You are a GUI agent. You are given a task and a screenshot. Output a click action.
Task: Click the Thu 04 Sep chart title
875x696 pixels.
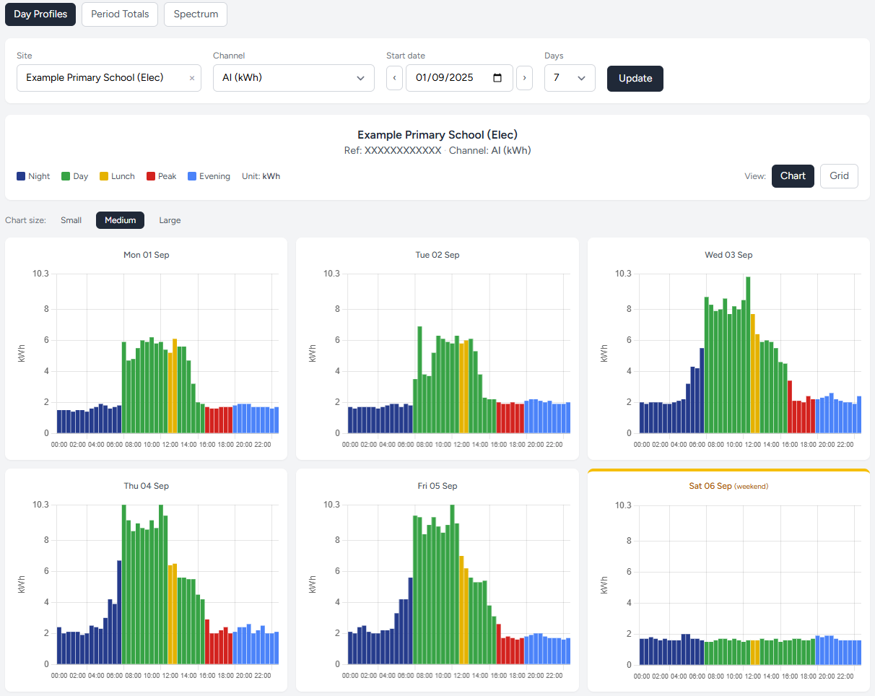(147, 486)
